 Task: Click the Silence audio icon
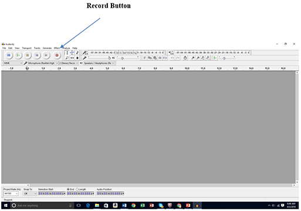(x=165, y=58)
